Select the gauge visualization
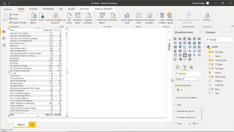The width and height of the screenshot is (234, 132). pos(190,51)
